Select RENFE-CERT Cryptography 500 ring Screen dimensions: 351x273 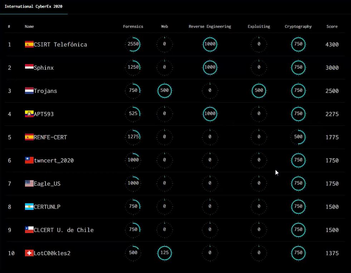pos(298,137)
